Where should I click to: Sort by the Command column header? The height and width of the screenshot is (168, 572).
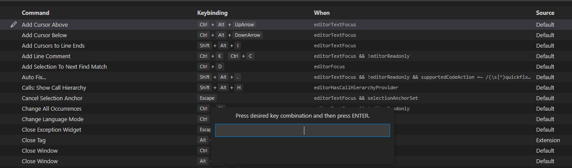point(35,13)
